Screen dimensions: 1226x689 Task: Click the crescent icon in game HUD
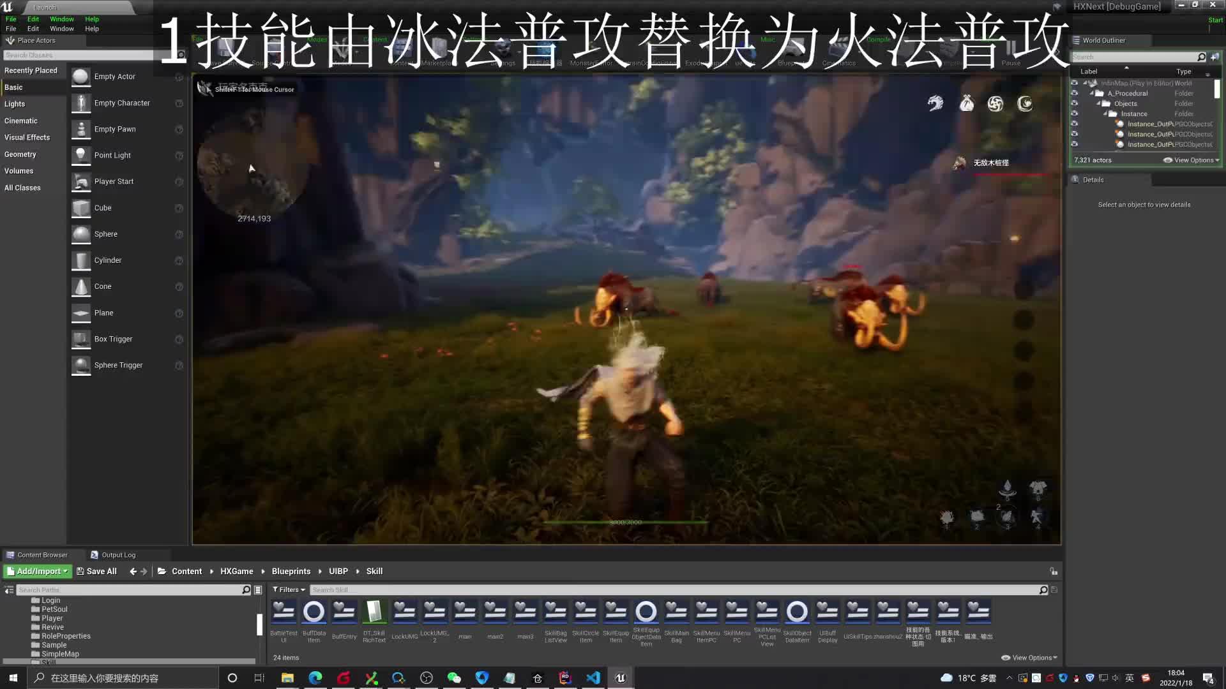[1025, 103]
